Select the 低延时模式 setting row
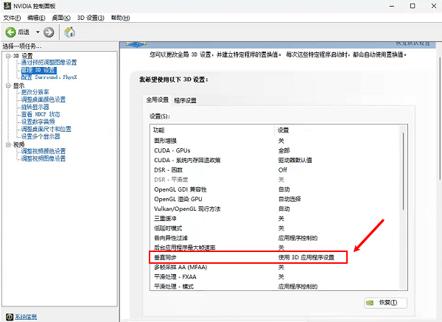Viewport: 442px width, 322px height. [x=276, y=228]
